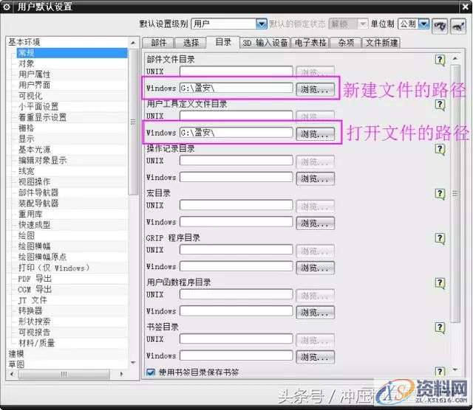Image resolution: width=473 pixels, height=410 pixels.
Task: Select PDF 导出 tree item
Action: coord(35,279)
